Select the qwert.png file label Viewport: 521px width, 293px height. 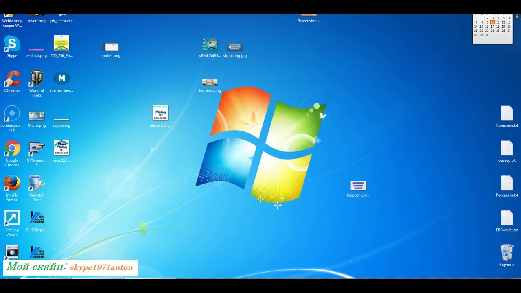37,21
